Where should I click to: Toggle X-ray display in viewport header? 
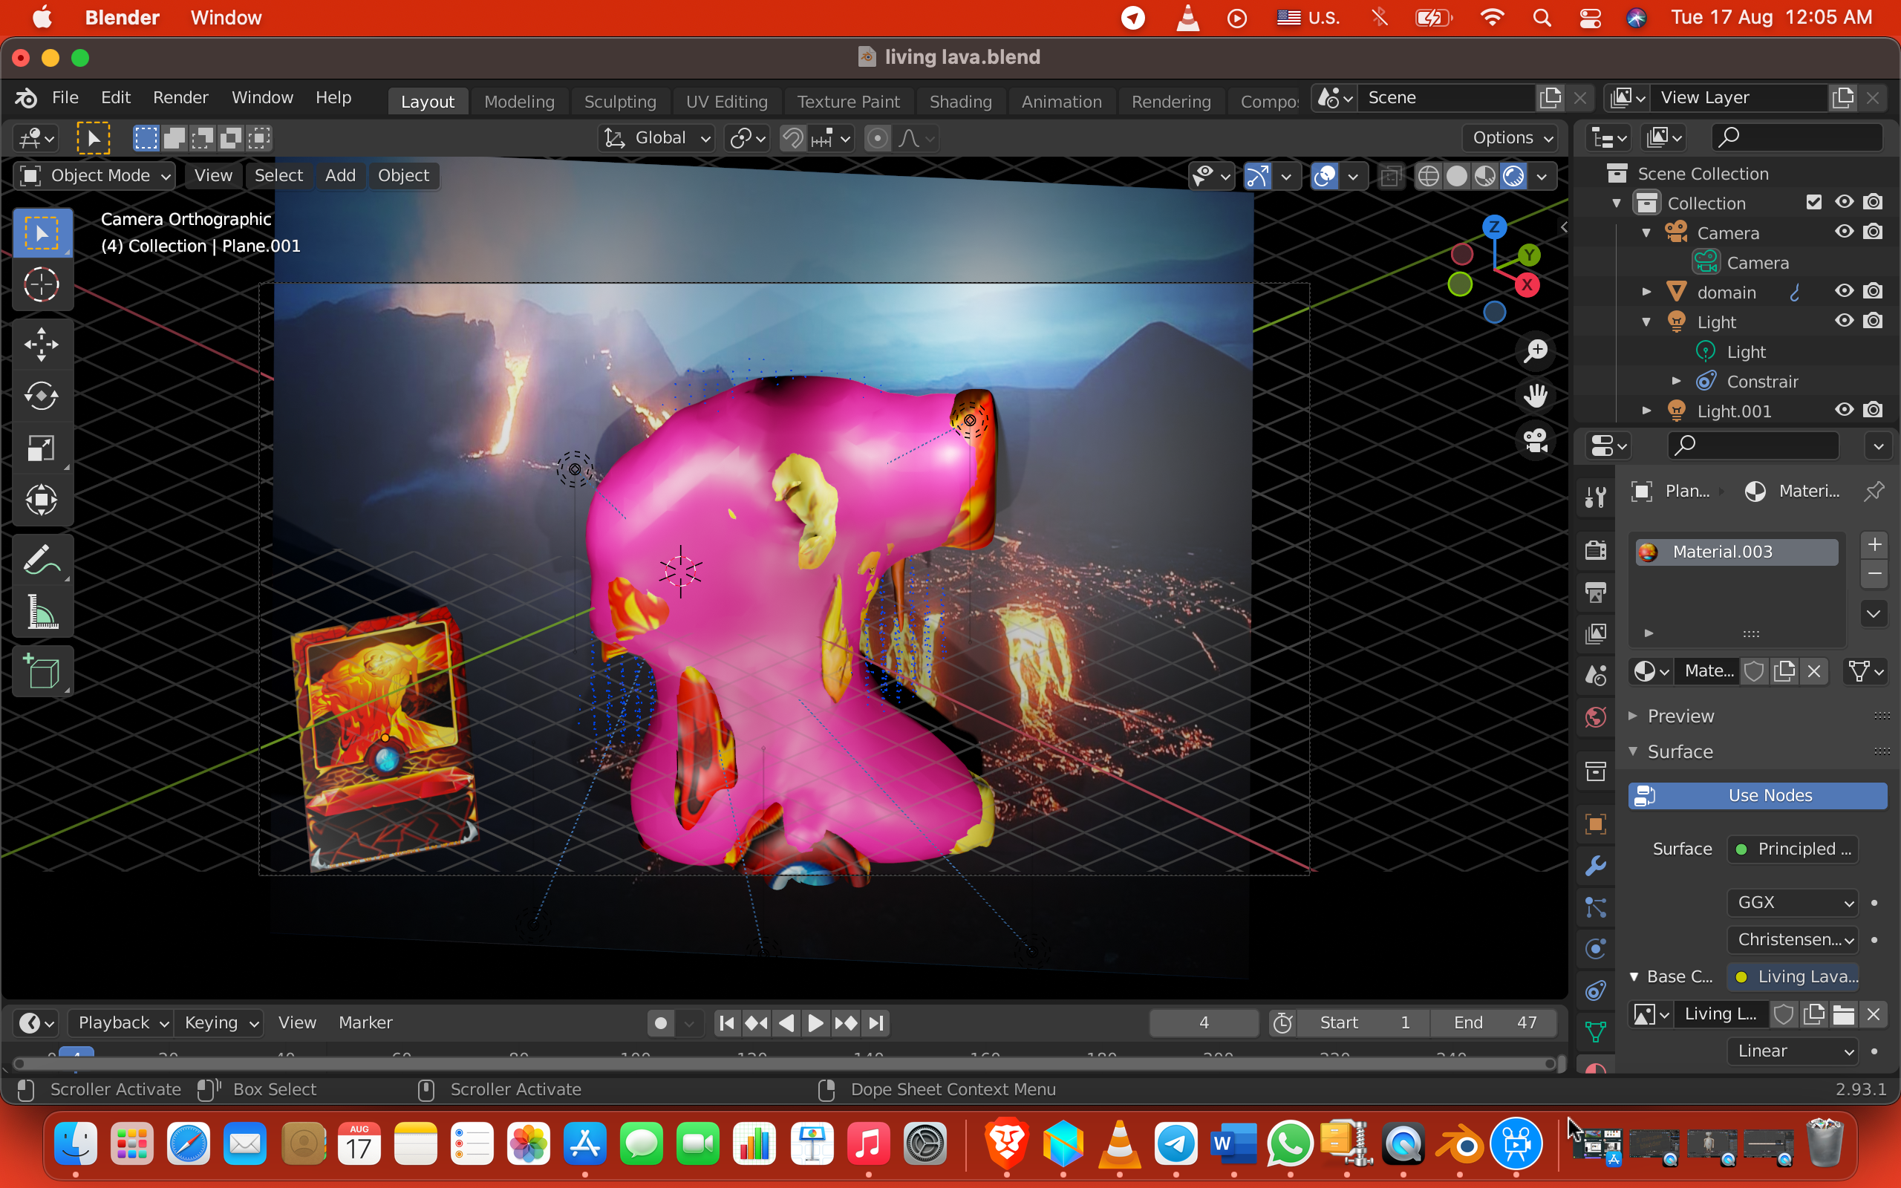[1390, 176]
